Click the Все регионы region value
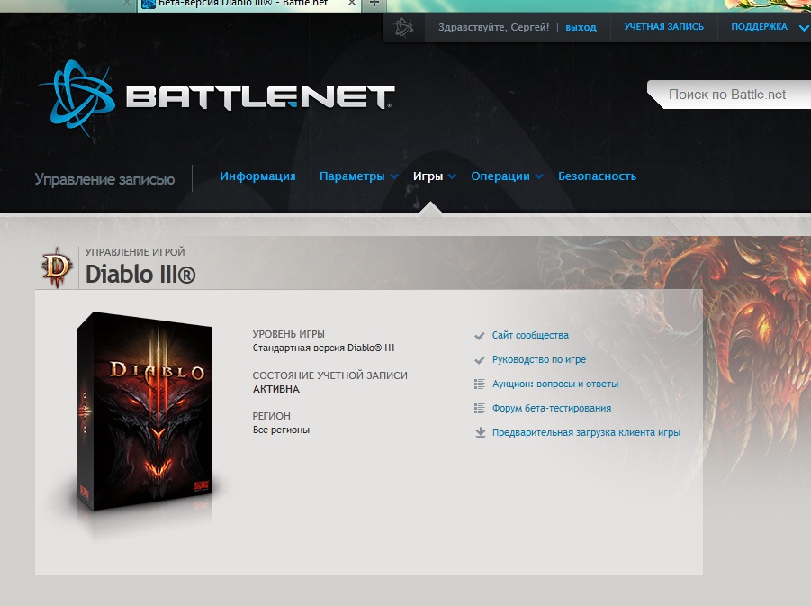 click(281, 430)
